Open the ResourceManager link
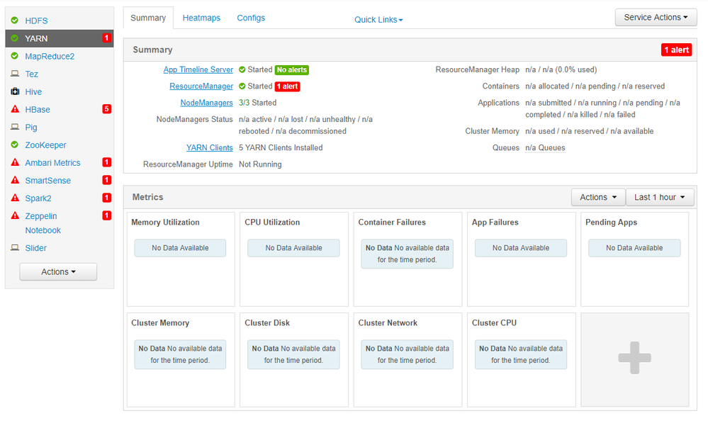Viewport: 708px width, 428px height. (x=201, y=86)
